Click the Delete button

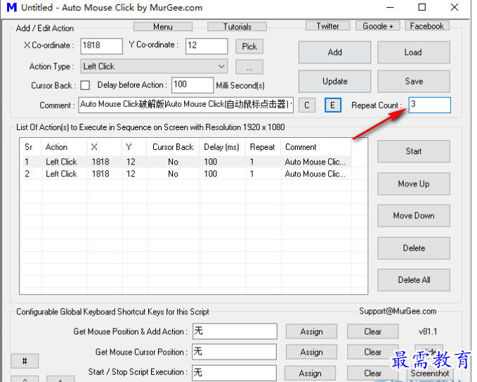[x=413, y=248]
